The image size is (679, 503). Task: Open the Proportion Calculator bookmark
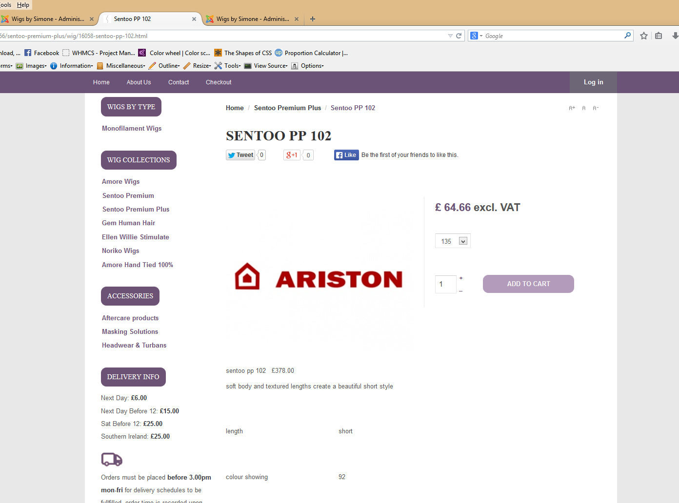[x=311, y=53]
